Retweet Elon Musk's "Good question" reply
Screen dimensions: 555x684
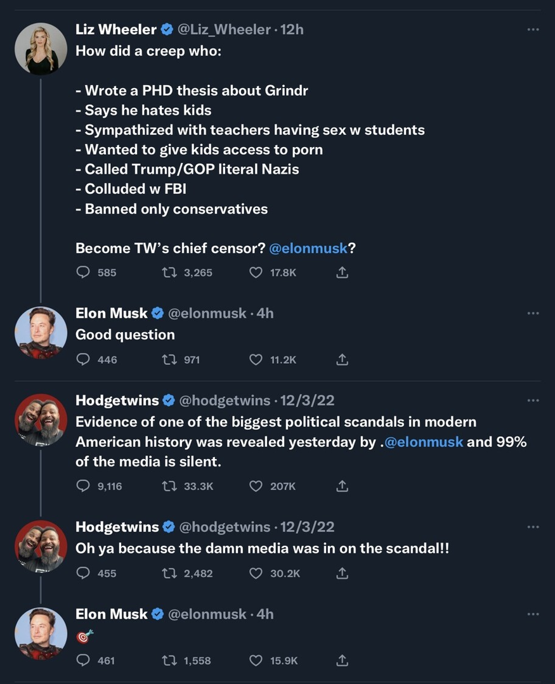[x=169, y=359]
